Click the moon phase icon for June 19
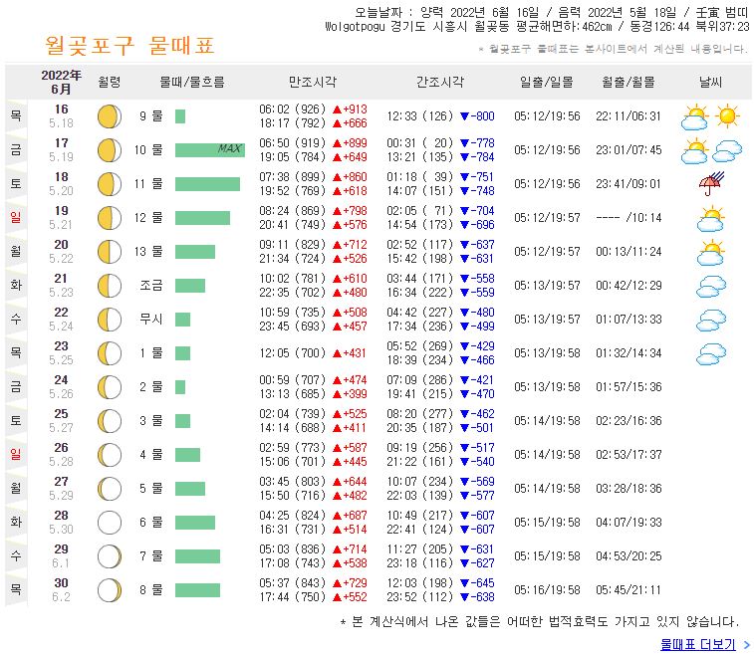Image resolution: width=754 pixels, height=655 pixels. (110, 218)
